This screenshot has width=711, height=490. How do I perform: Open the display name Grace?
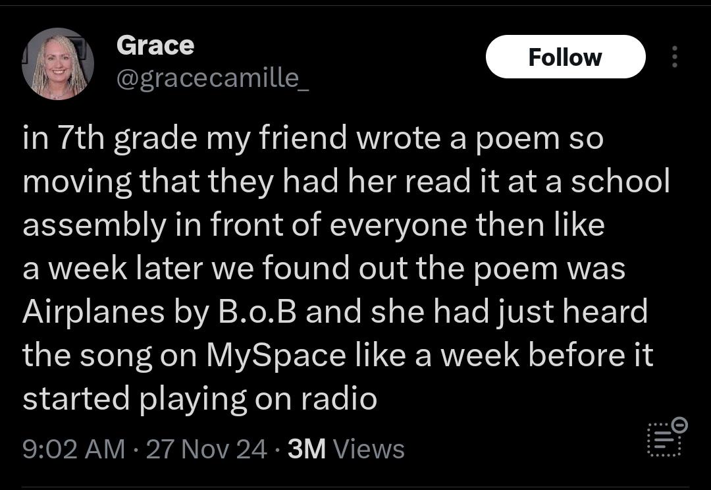(155, 45)
